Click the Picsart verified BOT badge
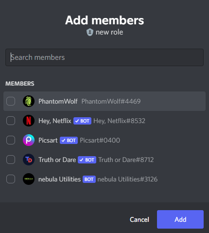Viewport: 209px width, 233px height. (x=69, y=140)
